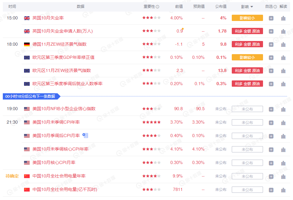Toggle watchlist plus button for 美国10月未季调CPI年率
This screenshot has height=200, width=293.
point(271,122)
